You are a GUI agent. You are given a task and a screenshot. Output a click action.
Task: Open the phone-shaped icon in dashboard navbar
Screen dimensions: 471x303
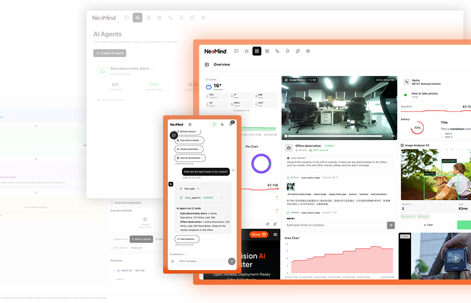coord(277,51)
